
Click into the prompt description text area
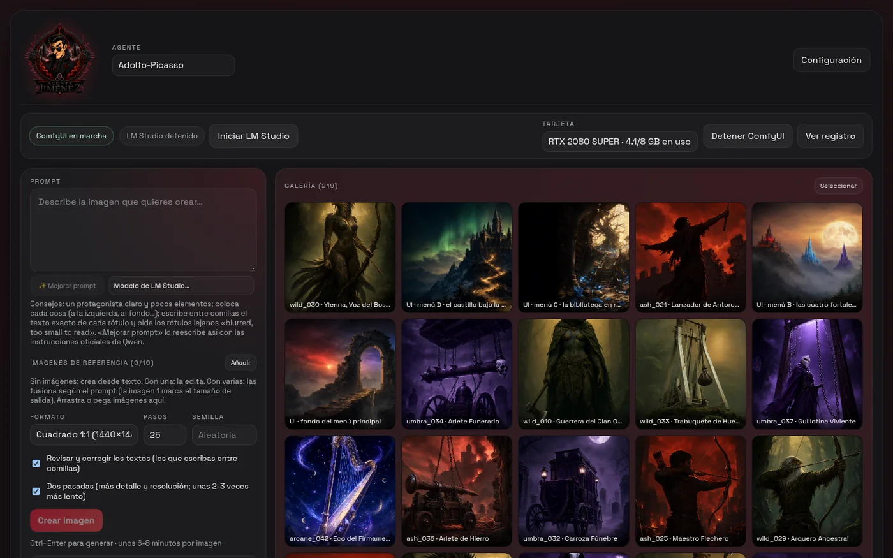(144, 230)
